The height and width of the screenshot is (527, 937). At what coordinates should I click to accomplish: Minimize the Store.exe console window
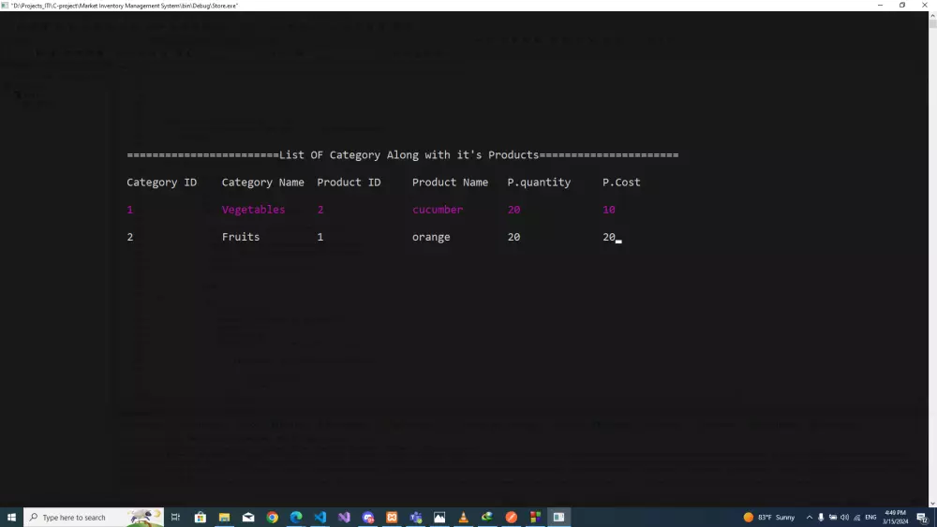point(880,6)
